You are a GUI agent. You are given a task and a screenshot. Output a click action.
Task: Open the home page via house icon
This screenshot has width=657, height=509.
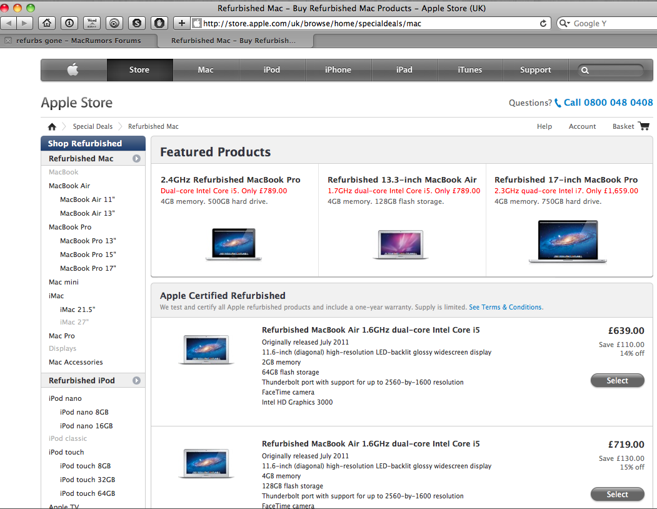[x=47, y=23]
